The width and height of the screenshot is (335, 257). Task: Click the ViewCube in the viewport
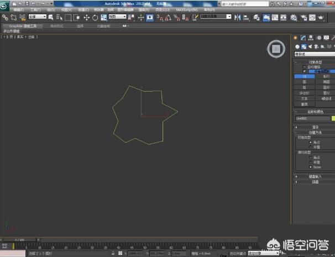click(276, 49)
